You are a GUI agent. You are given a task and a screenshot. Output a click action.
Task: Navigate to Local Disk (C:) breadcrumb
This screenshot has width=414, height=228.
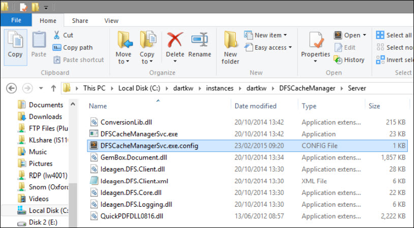coord(139,88)
